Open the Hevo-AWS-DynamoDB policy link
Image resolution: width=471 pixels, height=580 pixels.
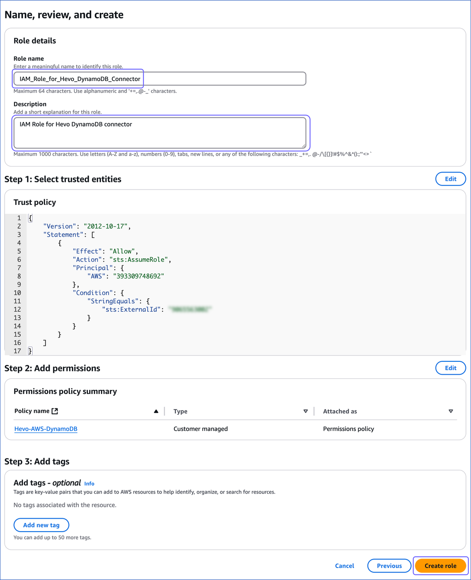[x=46, y=429]
